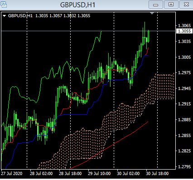Minimize the GBPUSD,H1 chart window
The image size is (193, 180).
pos(155,5)
